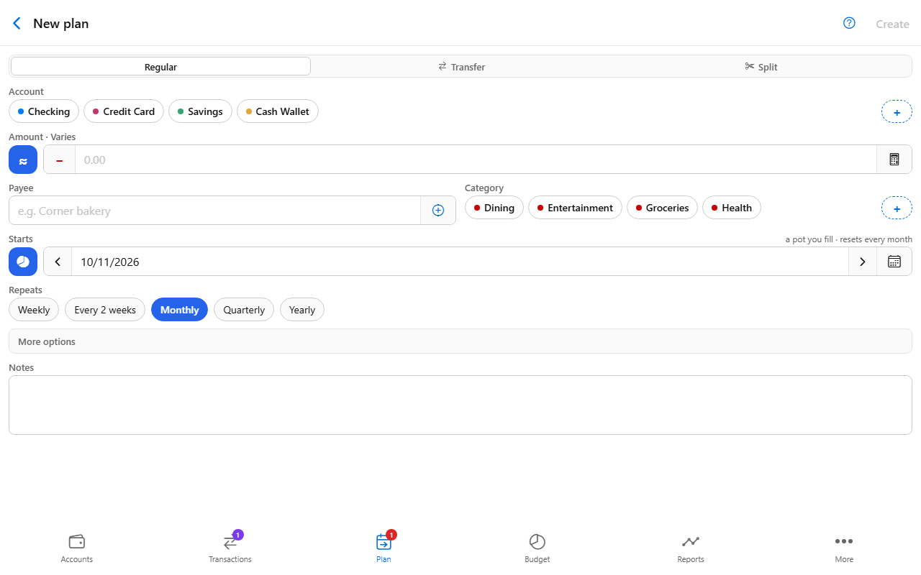Go back using the left chevron arrow

coord(17,24)
